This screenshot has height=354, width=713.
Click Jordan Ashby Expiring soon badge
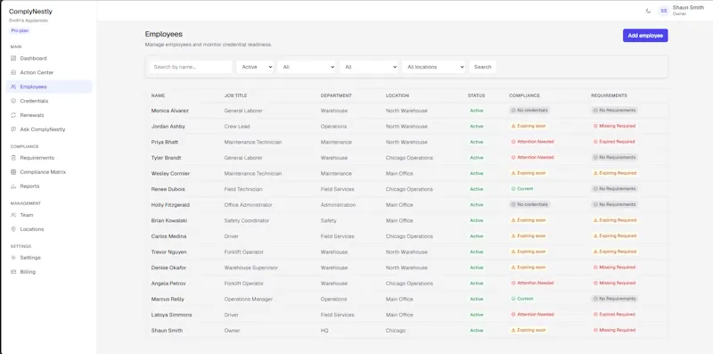(529, 126)
